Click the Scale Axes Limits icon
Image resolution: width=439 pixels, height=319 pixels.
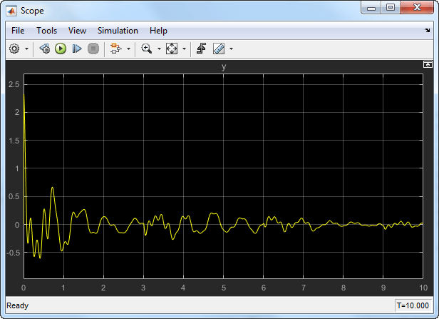[172, 49]
